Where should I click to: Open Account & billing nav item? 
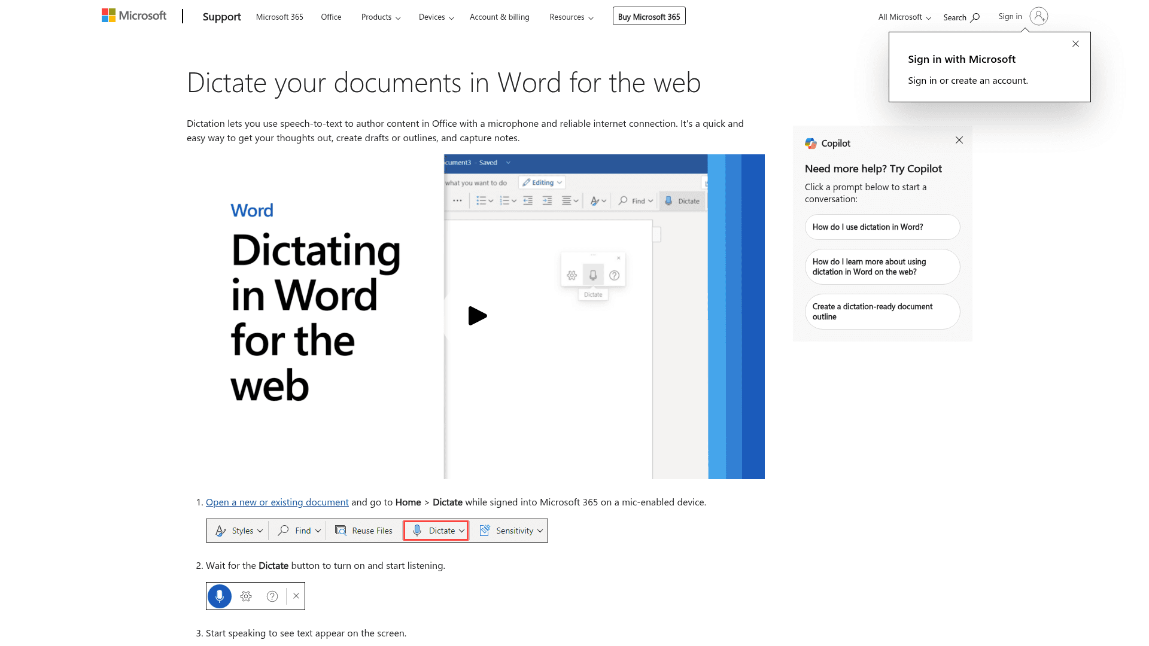(500, 17)
